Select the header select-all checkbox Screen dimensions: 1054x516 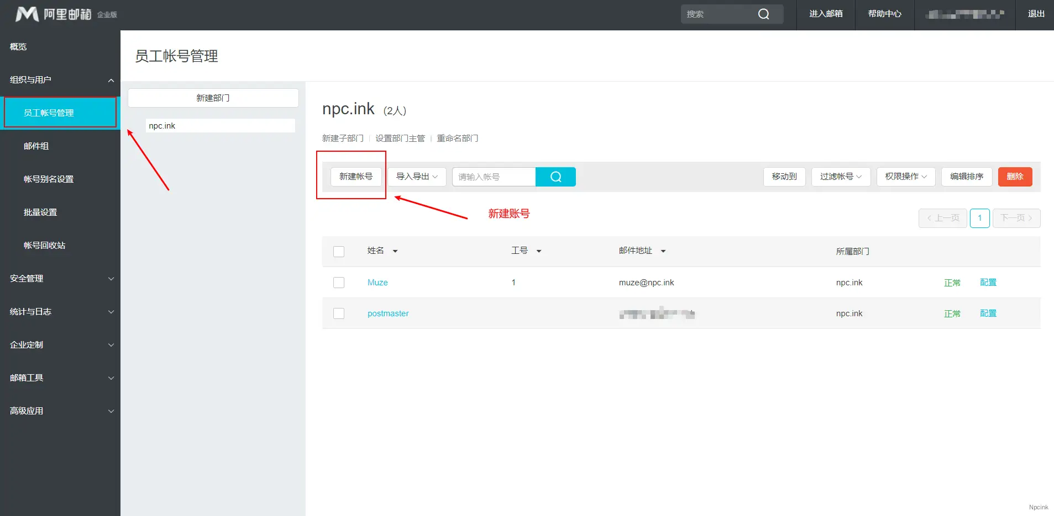tap(339, 252)
